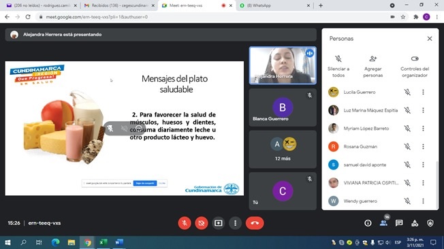Open Word from taskbar
This screenshot has height=249, width=444.
pos(119,242)
